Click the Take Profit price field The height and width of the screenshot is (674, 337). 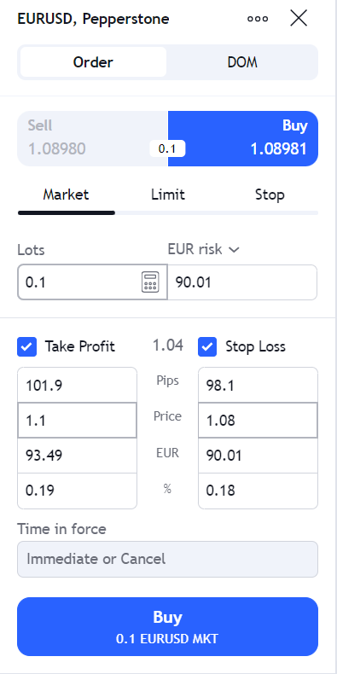click(x=77, y=421)
